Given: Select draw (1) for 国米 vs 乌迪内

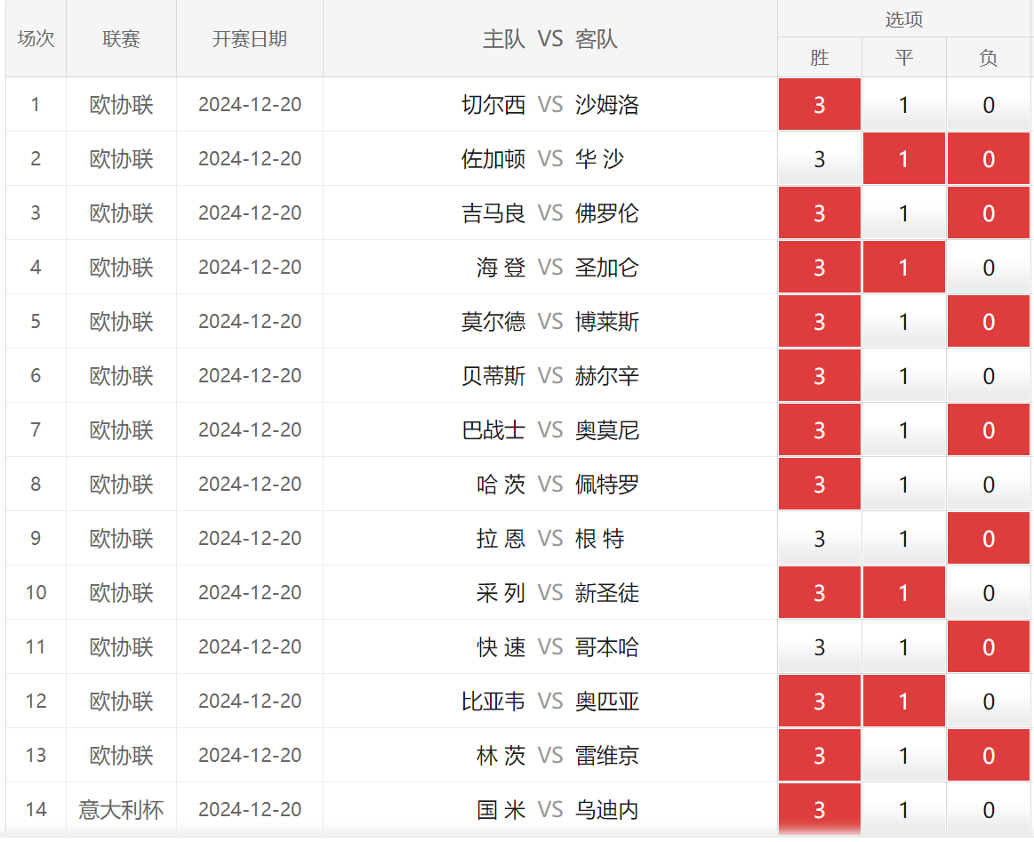Looking at the screenshot, I should [903, 809].
